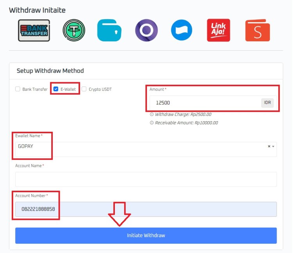The width and height of the screenshot is (293, 253).
Task: Focus the empty Account Name field
Action: click(146, 179)
